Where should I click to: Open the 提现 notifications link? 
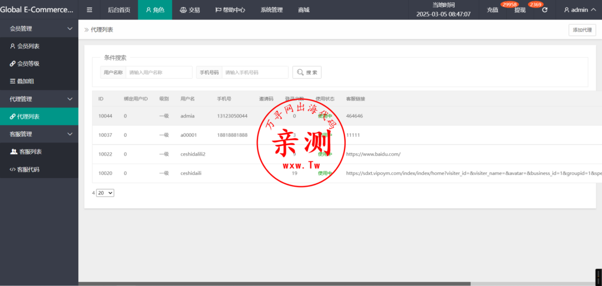[x=520, y=10]
